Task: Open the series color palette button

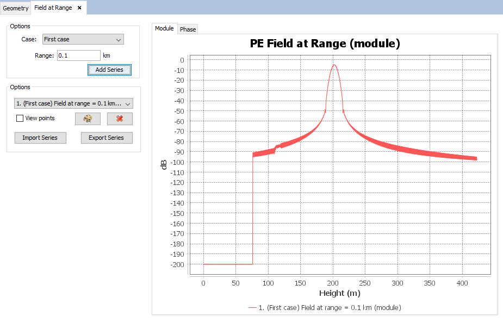Action: 88,119
